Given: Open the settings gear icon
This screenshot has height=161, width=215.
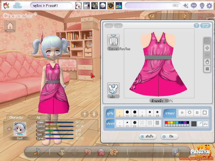Looking at the screenshot, I should pyautogui.click(x=209, y=6).
